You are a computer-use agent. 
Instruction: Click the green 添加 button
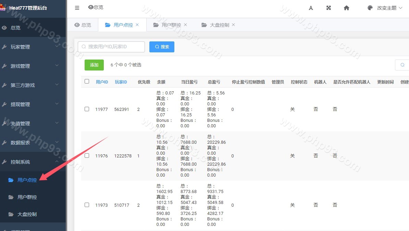pyautogui.click(x=94, y=65)
